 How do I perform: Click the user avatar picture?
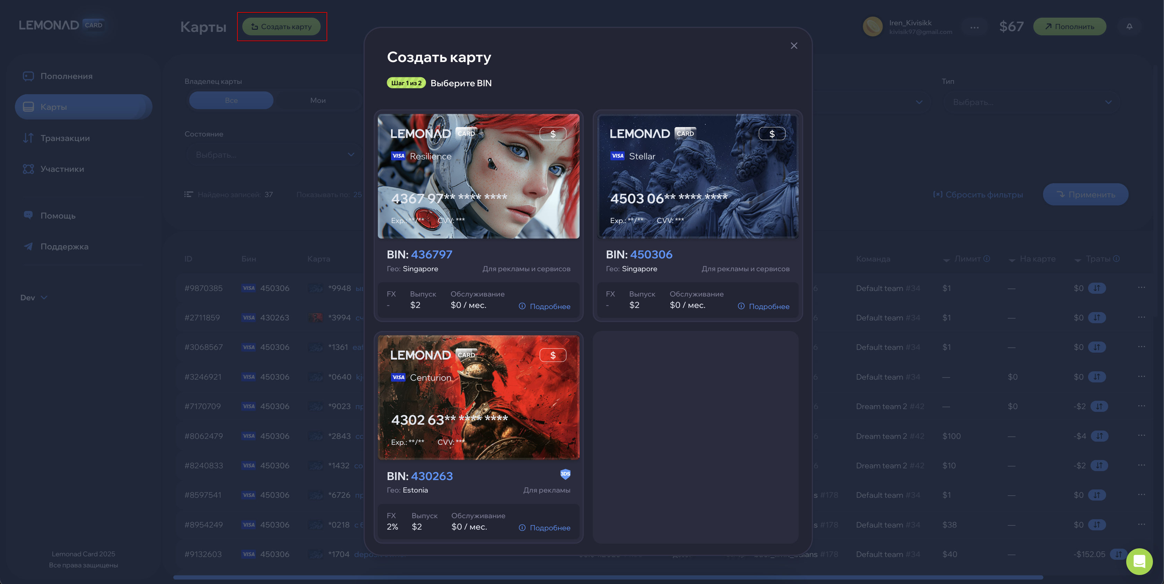(x=872, y=27)
